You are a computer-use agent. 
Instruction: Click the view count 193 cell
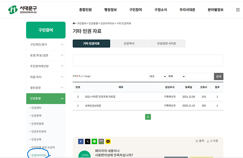point(204,97)
